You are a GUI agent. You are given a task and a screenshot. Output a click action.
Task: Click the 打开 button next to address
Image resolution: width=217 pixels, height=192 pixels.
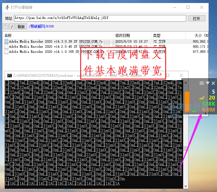[x=196, y=18]
